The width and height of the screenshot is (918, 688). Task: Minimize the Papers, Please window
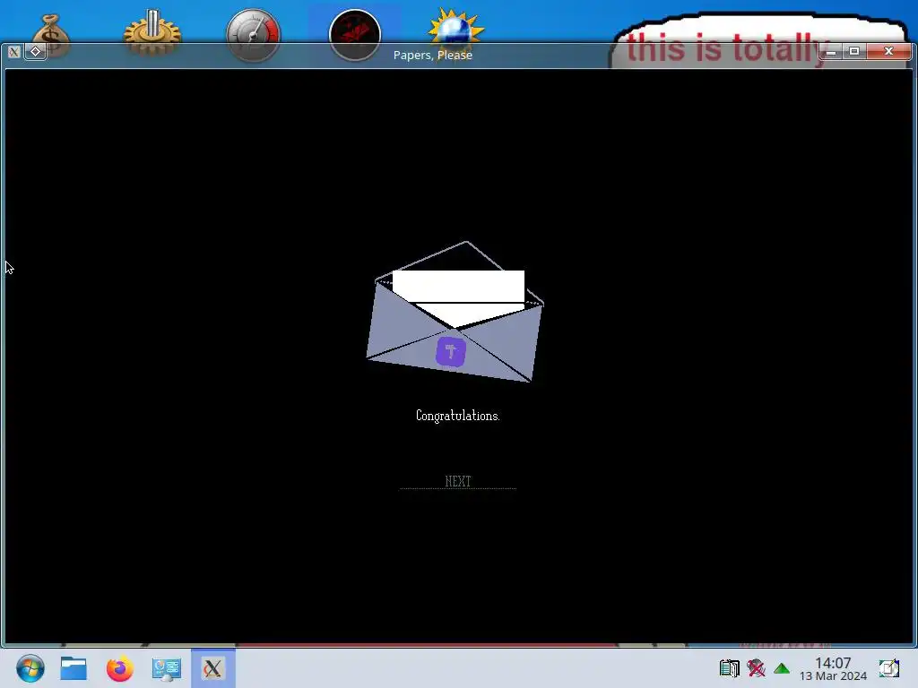tap(831, 51)
